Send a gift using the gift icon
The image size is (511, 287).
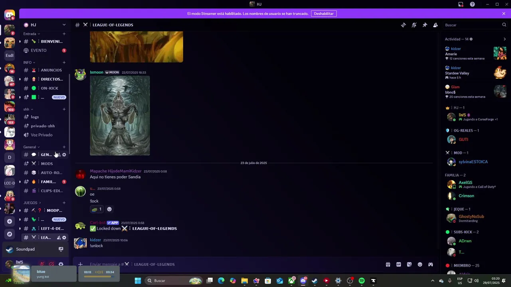388,264
